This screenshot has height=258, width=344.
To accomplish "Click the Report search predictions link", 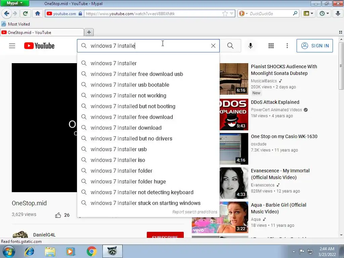I will click(x=195, y=212).
